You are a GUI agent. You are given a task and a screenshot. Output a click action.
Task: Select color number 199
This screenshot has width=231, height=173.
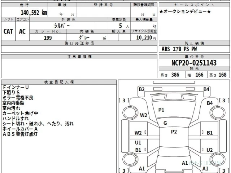[x=48, y=38]
